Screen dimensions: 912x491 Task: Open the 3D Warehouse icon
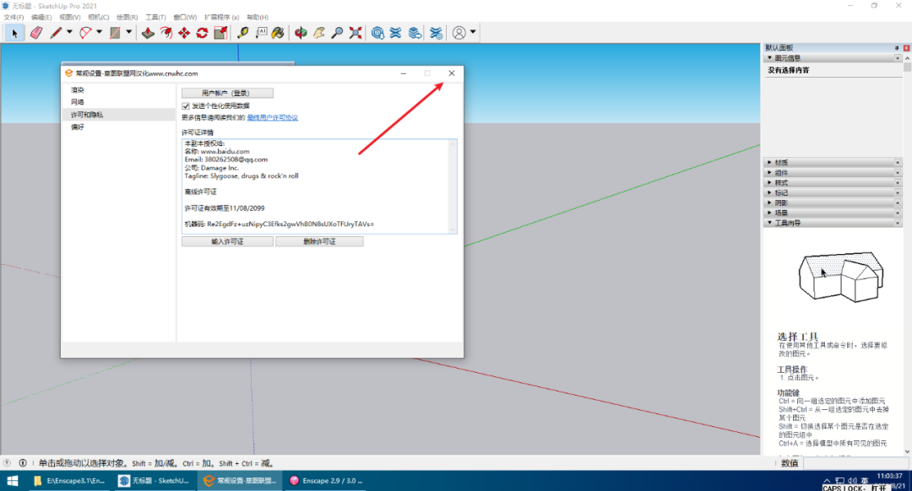(377, 33)
